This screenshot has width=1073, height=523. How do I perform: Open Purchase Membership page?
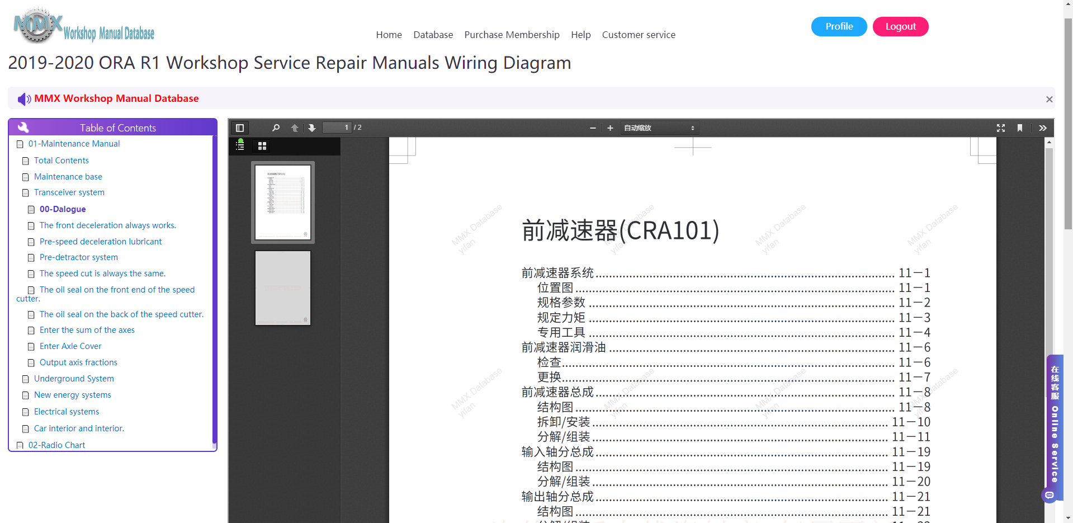pos(512,35)
